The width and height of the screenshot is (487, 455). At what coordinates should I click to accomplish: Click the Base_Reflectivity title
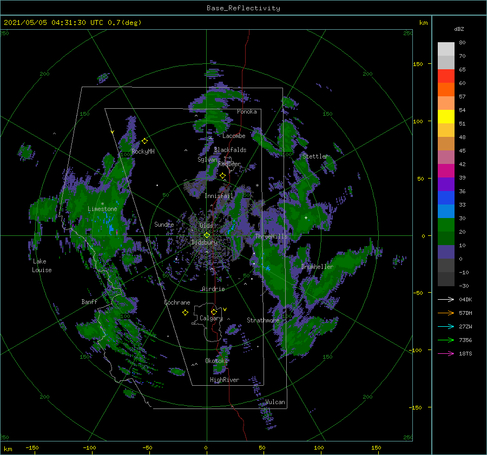coord(243,8)
